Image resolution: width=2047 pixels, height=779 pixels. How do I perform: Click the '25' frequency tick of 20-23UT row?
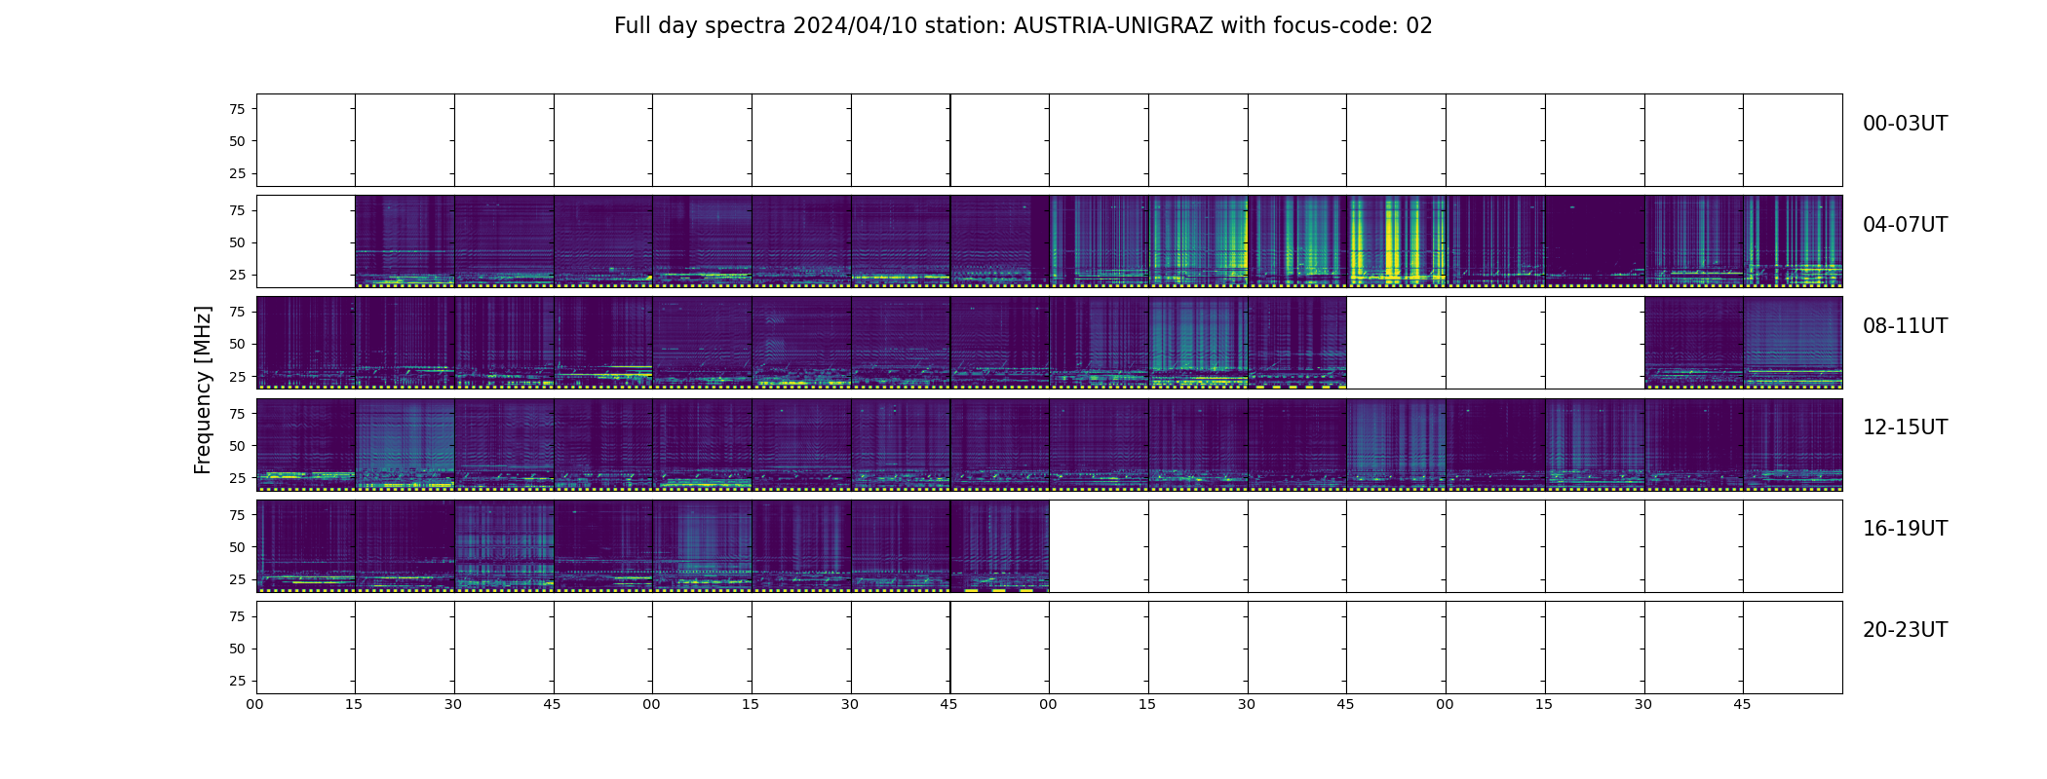pyautogui.click(x=237, y=681)
